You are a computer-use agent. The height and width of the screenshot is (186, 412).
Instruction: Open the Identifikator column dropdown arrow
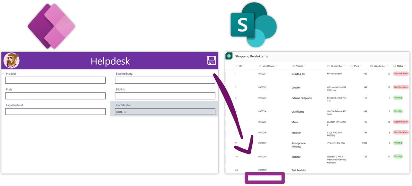276,66
